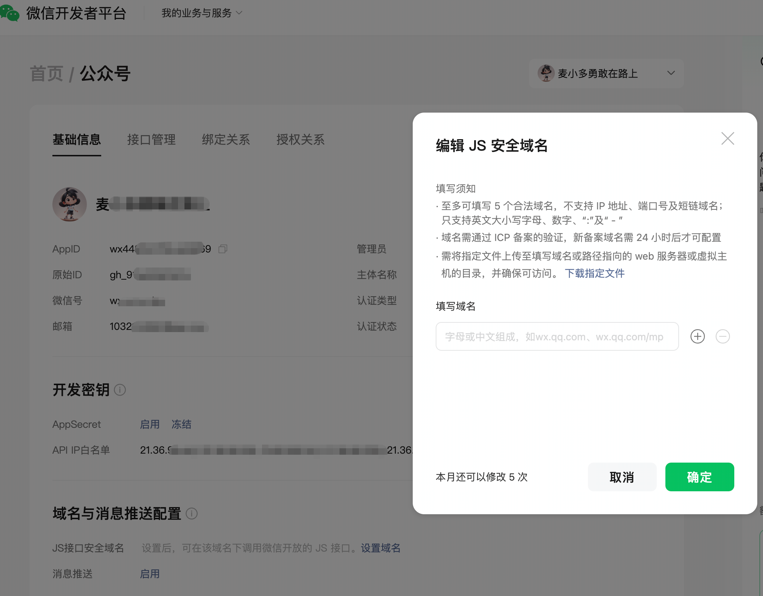Viewport: 763px width, 596px height.
Task: Expand 我的业务与服务 dropdown menu
Action: 202,13
